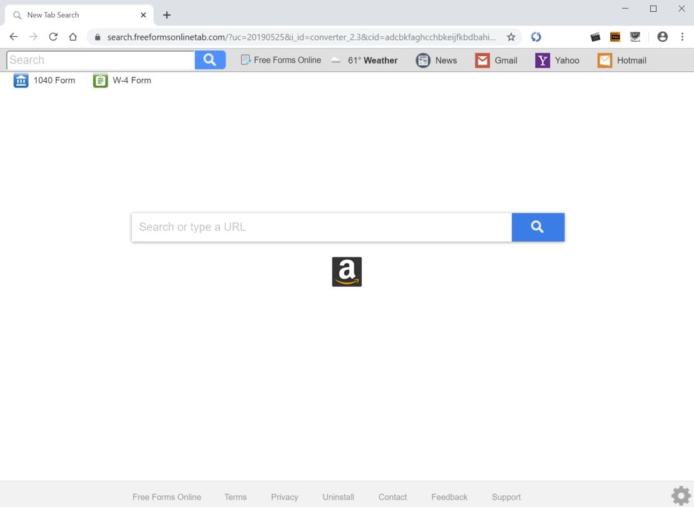This screenshot has width=694, height=507.
Task: Open settings via the gear icon
Action: (x=680, y=494)
